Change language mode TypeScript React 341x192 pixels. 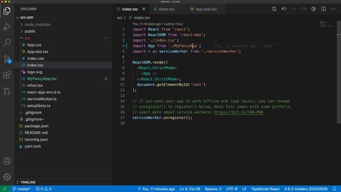pos(265,189)
